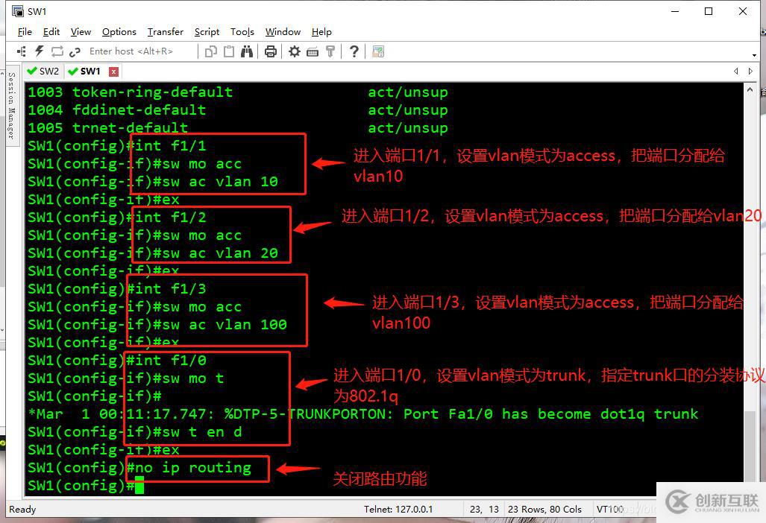Open toolbar options dropdown arrow

click(755, 55)
